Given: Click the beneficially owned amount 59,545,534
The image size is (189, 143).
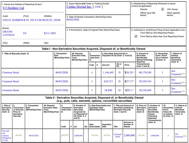Looking at the screenshot, I should [x=145, y=82].
